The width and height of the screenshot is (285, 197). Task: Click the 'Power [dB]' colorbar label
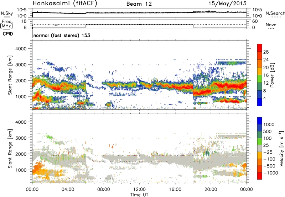coord(272,75)
